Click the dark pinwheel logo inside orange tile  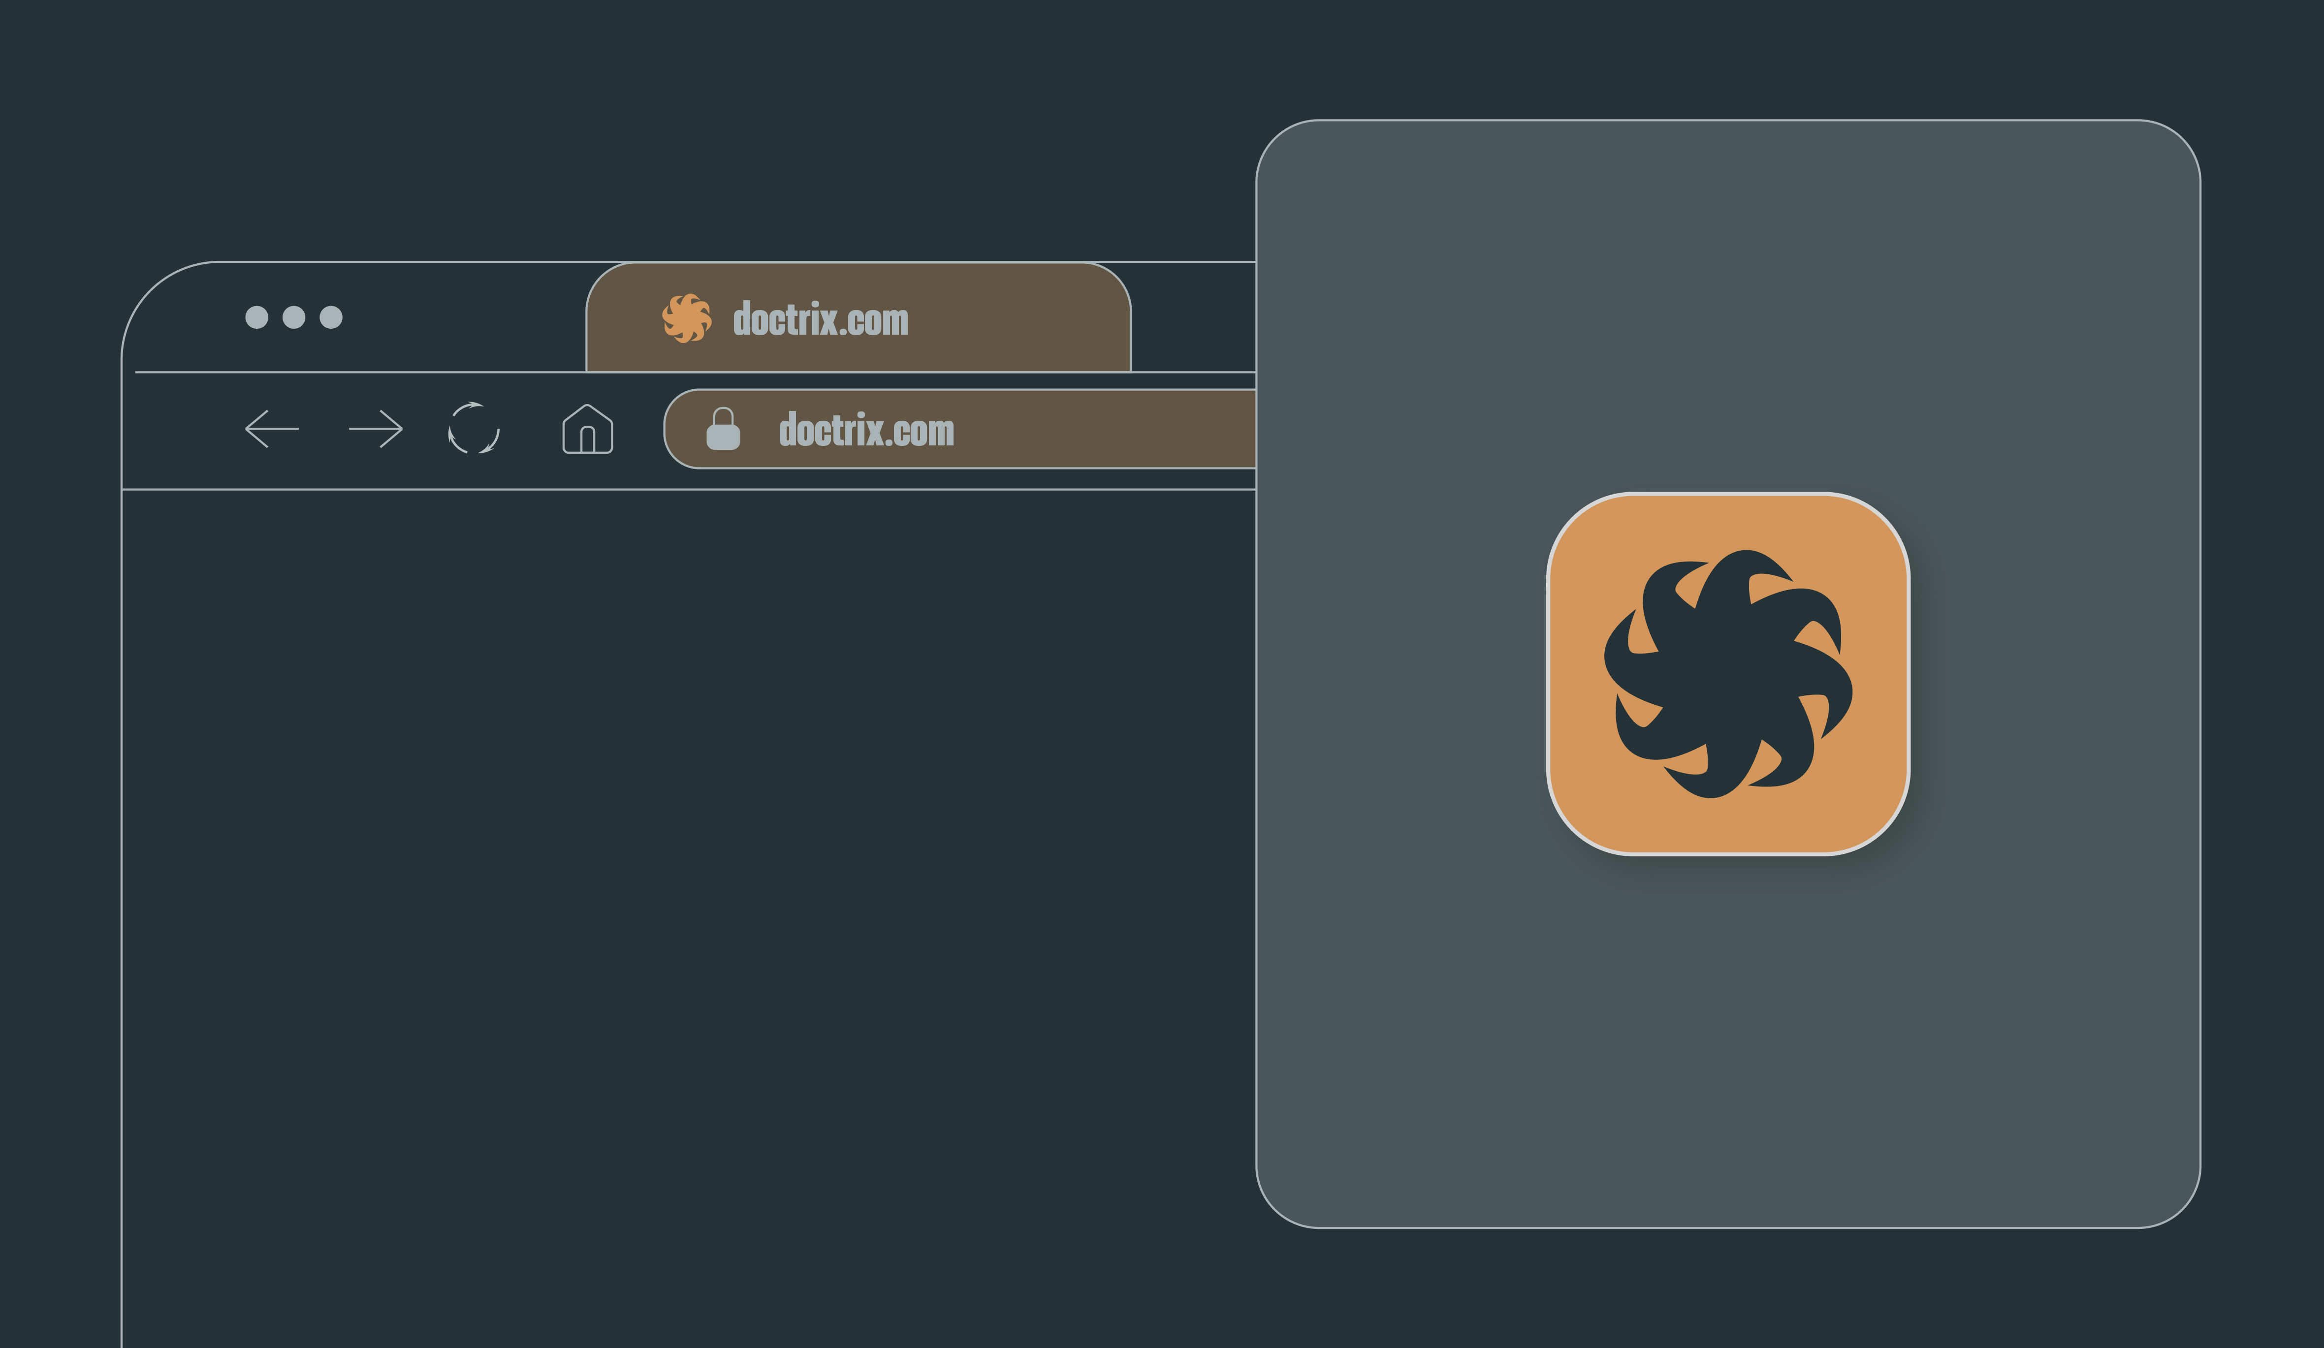click(1727, 675)
